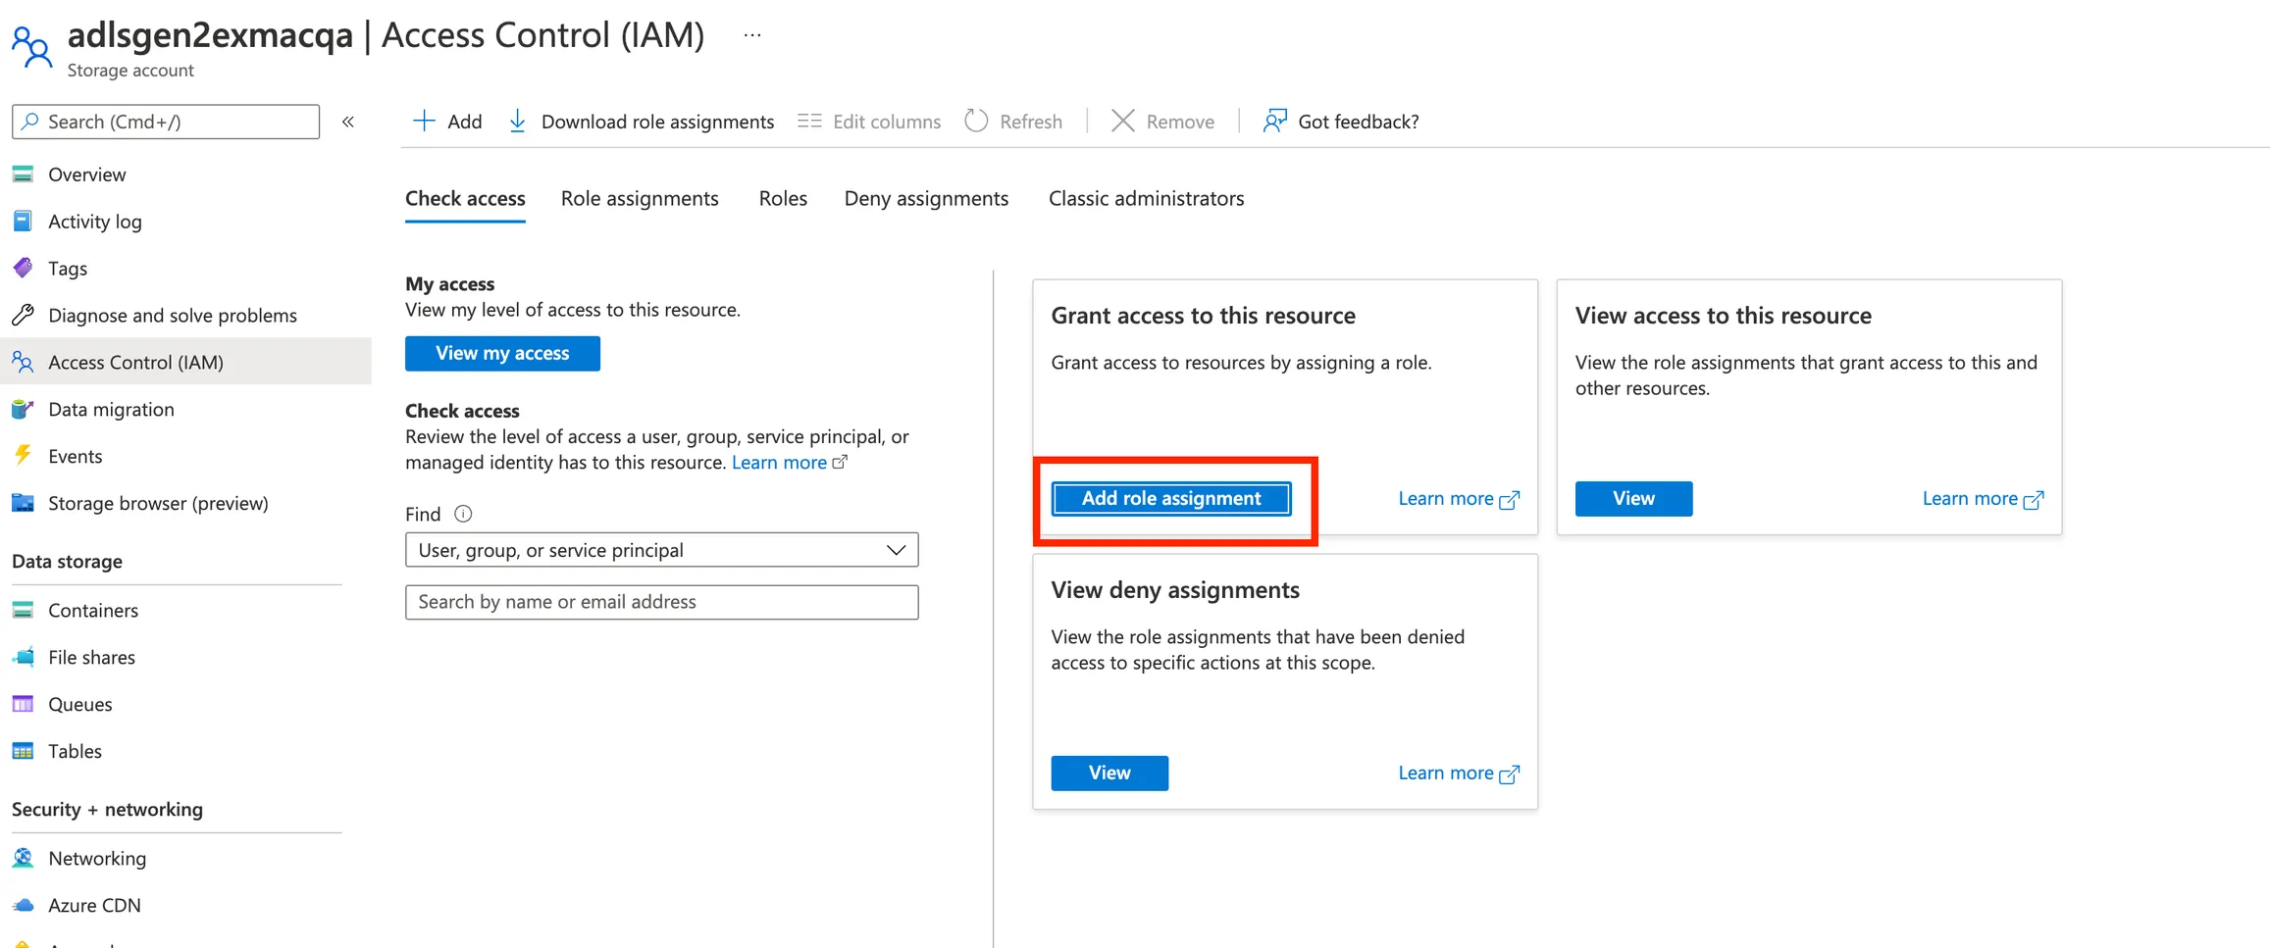Open the more options ellipsis in header

[752, 35]
